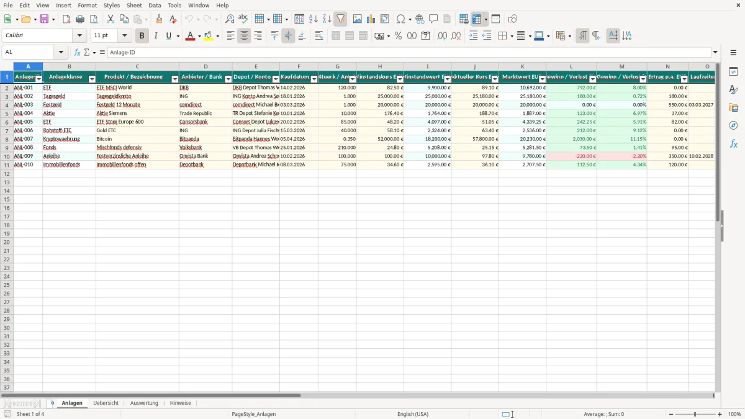This screenshot has height=419, width=745.
Task: Open the Data menu
Action: click(155, 5)
